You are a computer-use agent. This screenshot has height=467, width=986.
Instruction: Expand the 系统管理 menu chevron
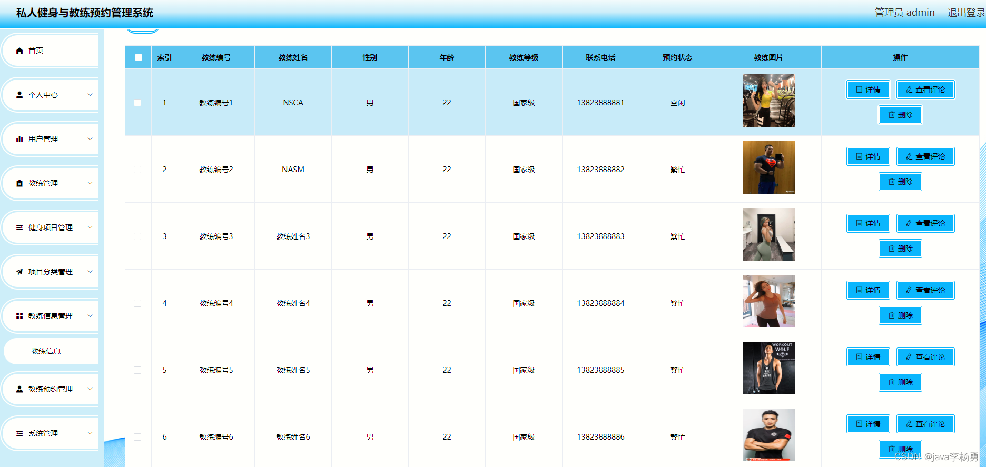[x=90, y=433]
